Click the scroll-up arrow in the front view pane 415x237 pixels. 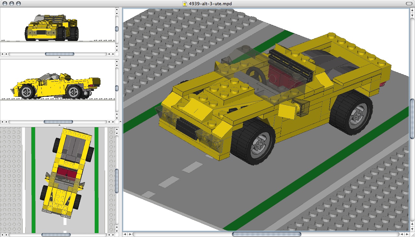[117, 10]
